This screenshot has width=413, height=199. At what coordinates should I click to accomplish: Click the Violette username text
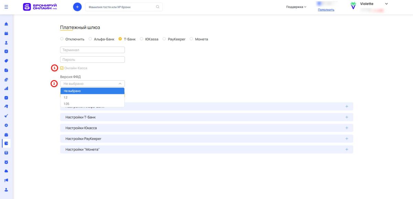pyautogui.click(x=367, y=4)
